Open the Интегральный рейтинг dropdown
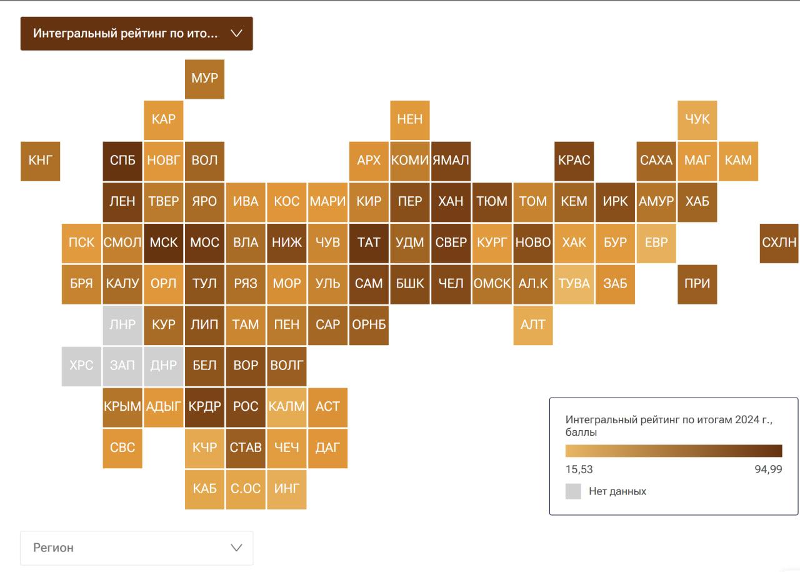800x572 pixels. [x=136, y=34]
